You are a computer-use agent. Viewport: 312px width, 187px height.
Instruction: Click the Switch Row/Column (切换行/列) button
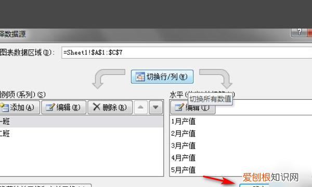pos(162,76)
